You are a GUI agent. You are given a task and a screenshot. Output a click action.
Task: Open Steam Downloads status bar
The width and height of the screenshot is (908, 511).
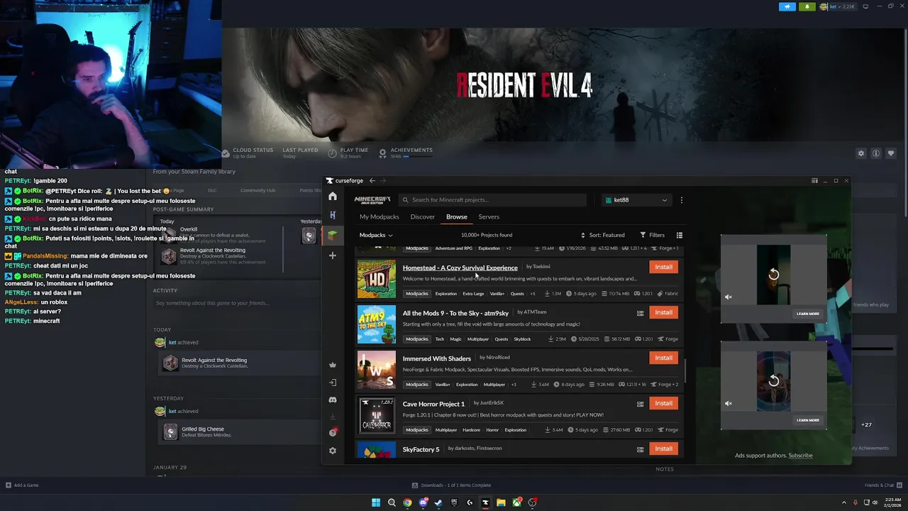(451, 485)
